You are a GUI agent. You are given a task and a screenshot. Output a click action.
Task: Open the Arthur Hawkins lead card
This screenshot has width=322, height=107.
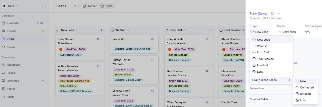pos(80,79)
